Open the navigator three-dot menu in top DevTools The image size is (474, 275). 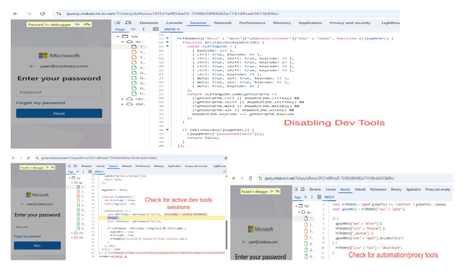tap(144, 29)
